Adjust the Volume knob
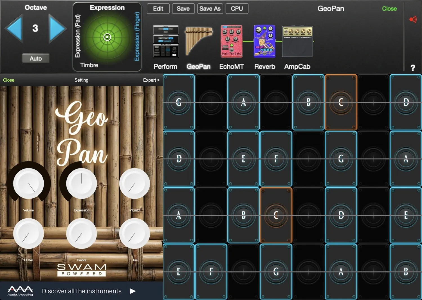The width and height of the screenshot is (422, 300). coord(28,184)
